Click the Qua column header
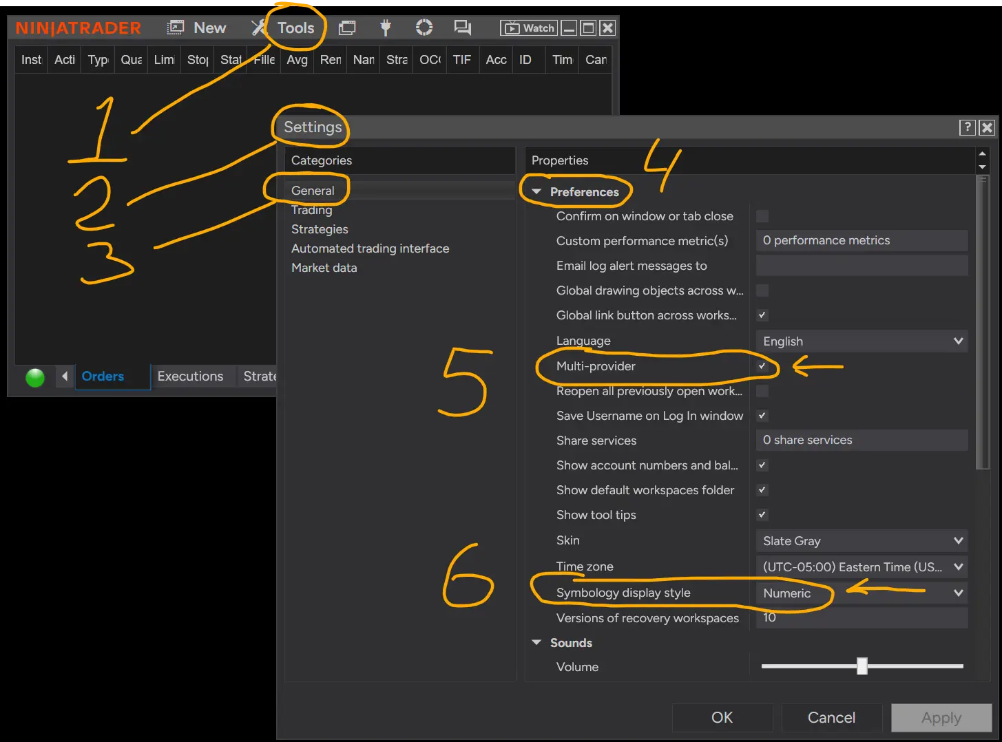The height and width of the screenshot is (742, 1002). tap(132, 60)
